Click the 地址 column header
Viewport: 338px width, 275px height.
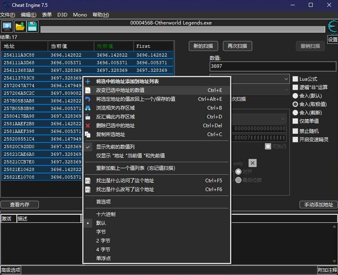24,46
